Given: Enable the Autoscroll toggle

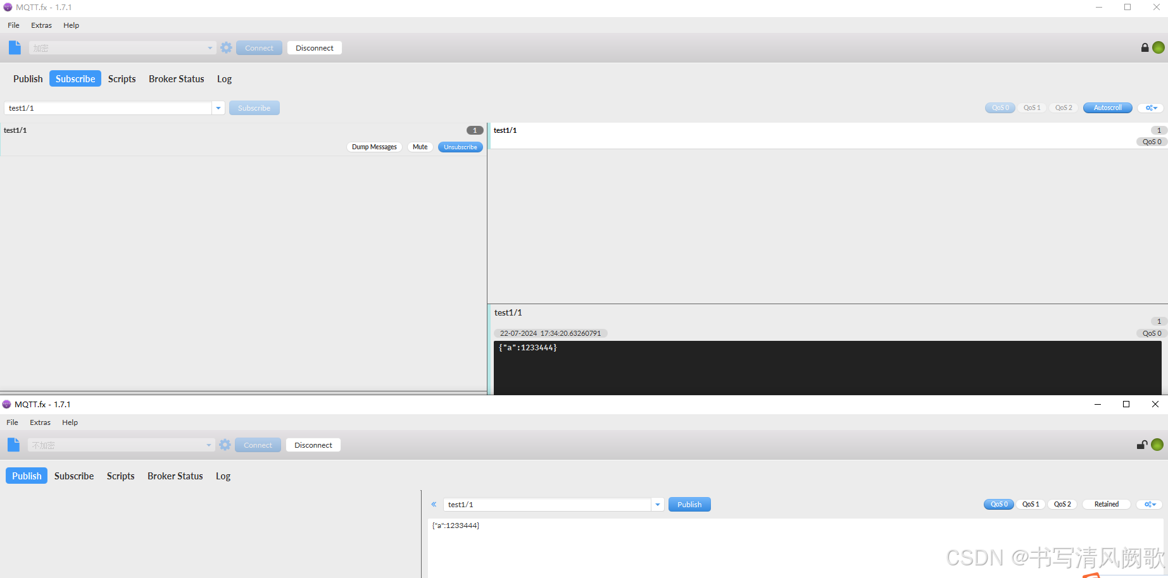Looking at the screenshot, I should tap(1107, 108).
